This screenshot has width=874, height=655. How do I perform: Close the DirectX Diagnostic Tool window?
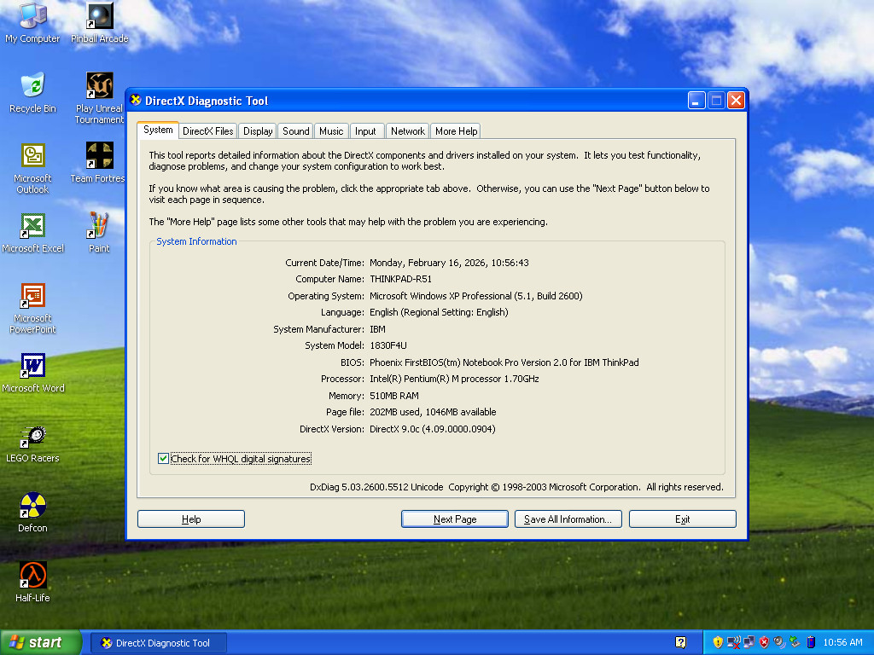click(x=737, y=101)
